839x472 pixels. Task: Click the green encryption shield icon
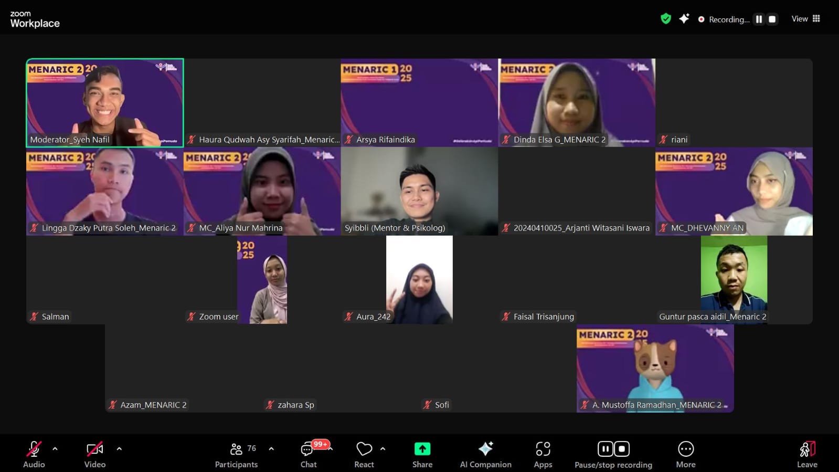(x=666, y=19)
